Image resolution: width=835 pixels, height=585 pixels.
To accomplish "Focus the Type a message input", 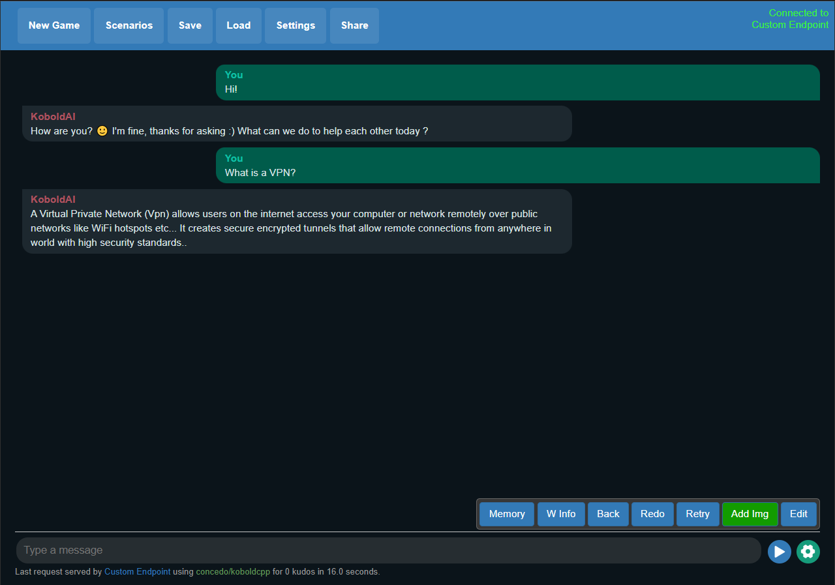I will coord(389,550).
